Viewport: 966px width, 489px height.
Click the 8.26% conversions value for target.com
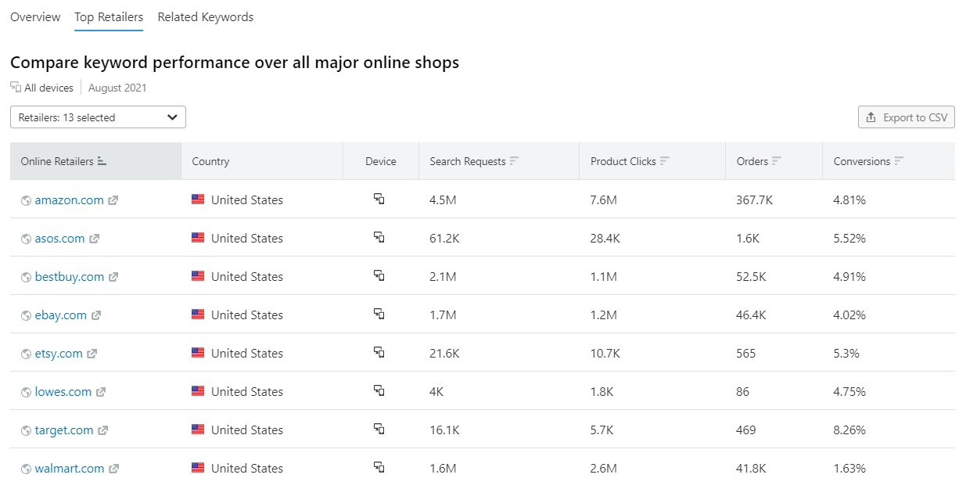tap(849, 430)
